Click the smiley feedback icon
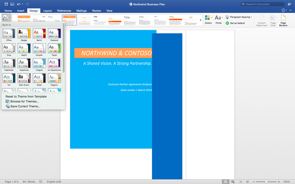The image size is (295, 184). (x=283, y=10)
